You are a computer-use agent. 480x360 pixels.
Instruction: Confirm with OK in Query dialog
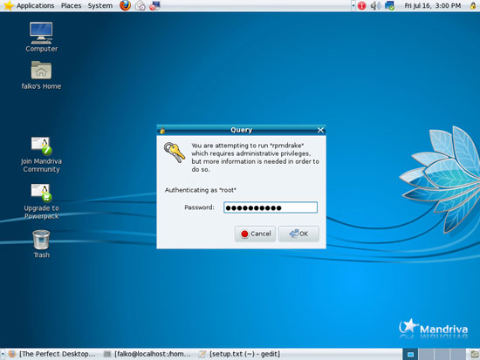(298, 234)
